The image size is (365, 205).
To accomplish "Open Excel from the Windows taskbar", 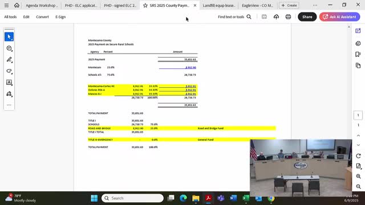I will [246, 198].
